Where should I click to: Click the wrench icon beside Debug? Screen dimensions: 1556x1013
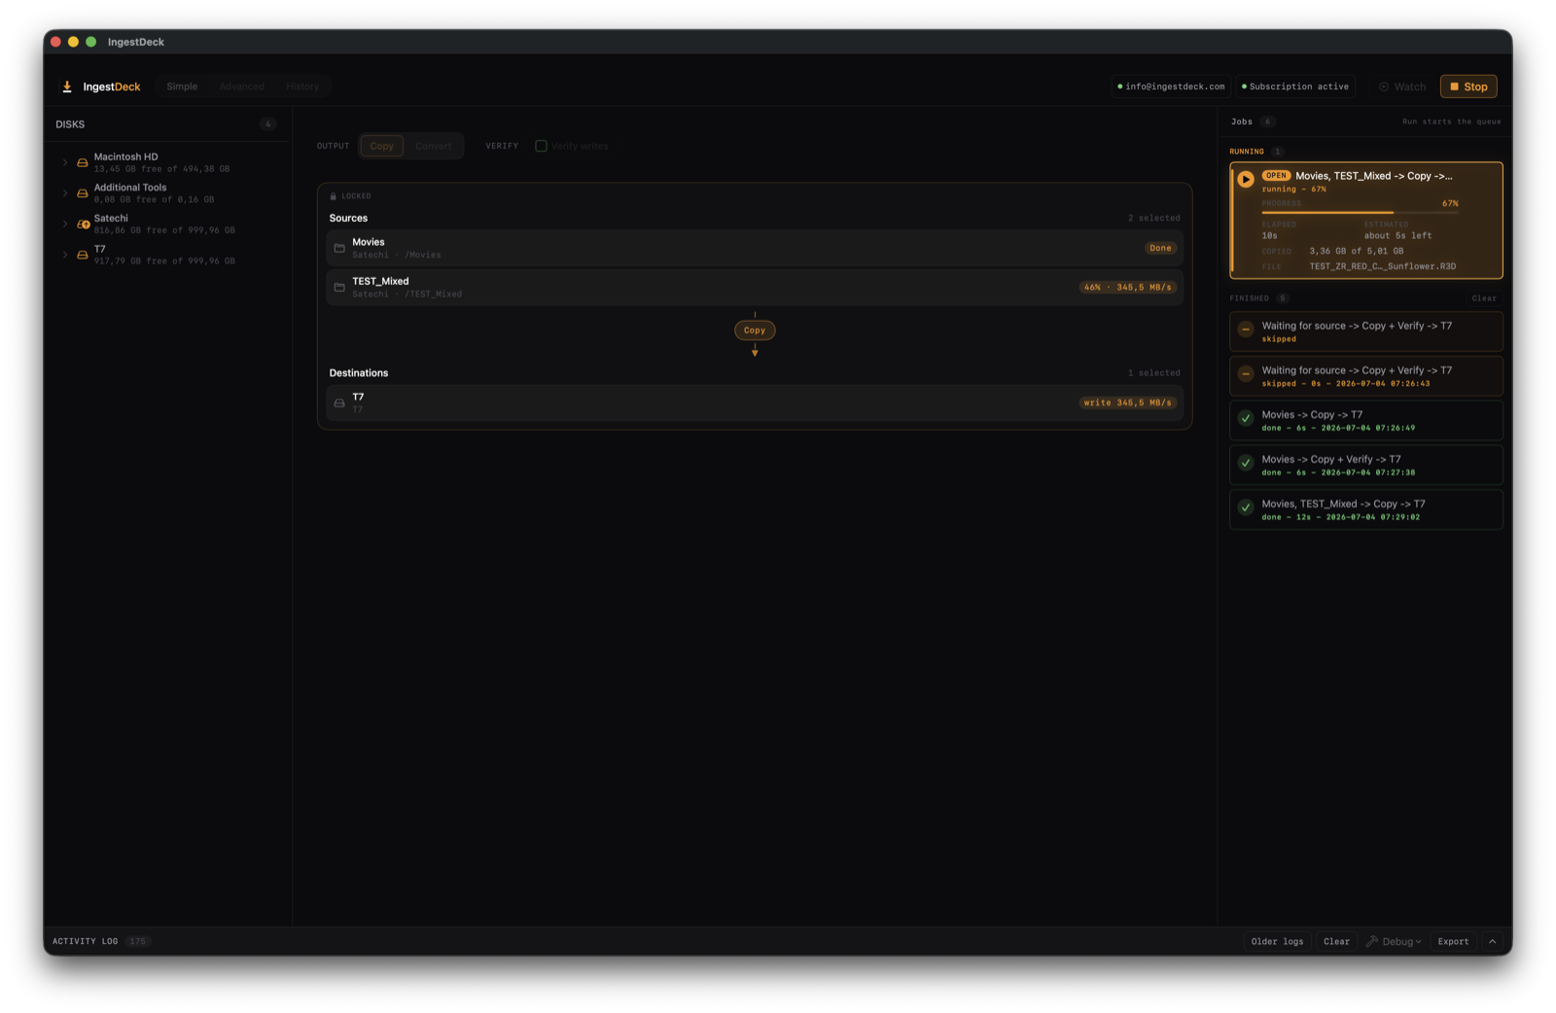pyautogui.click(x=1372, y=941)
